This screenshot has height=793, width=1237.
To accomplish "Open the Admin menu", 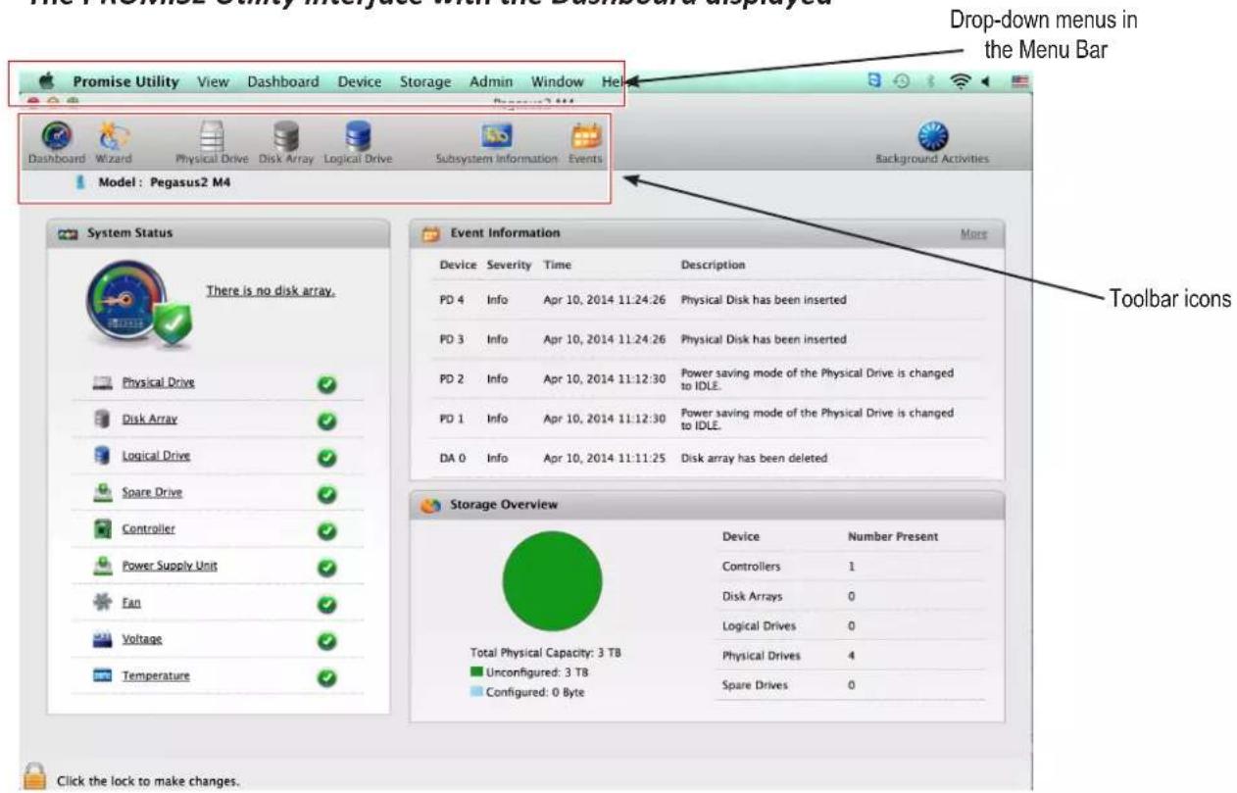I will (491, 82).
